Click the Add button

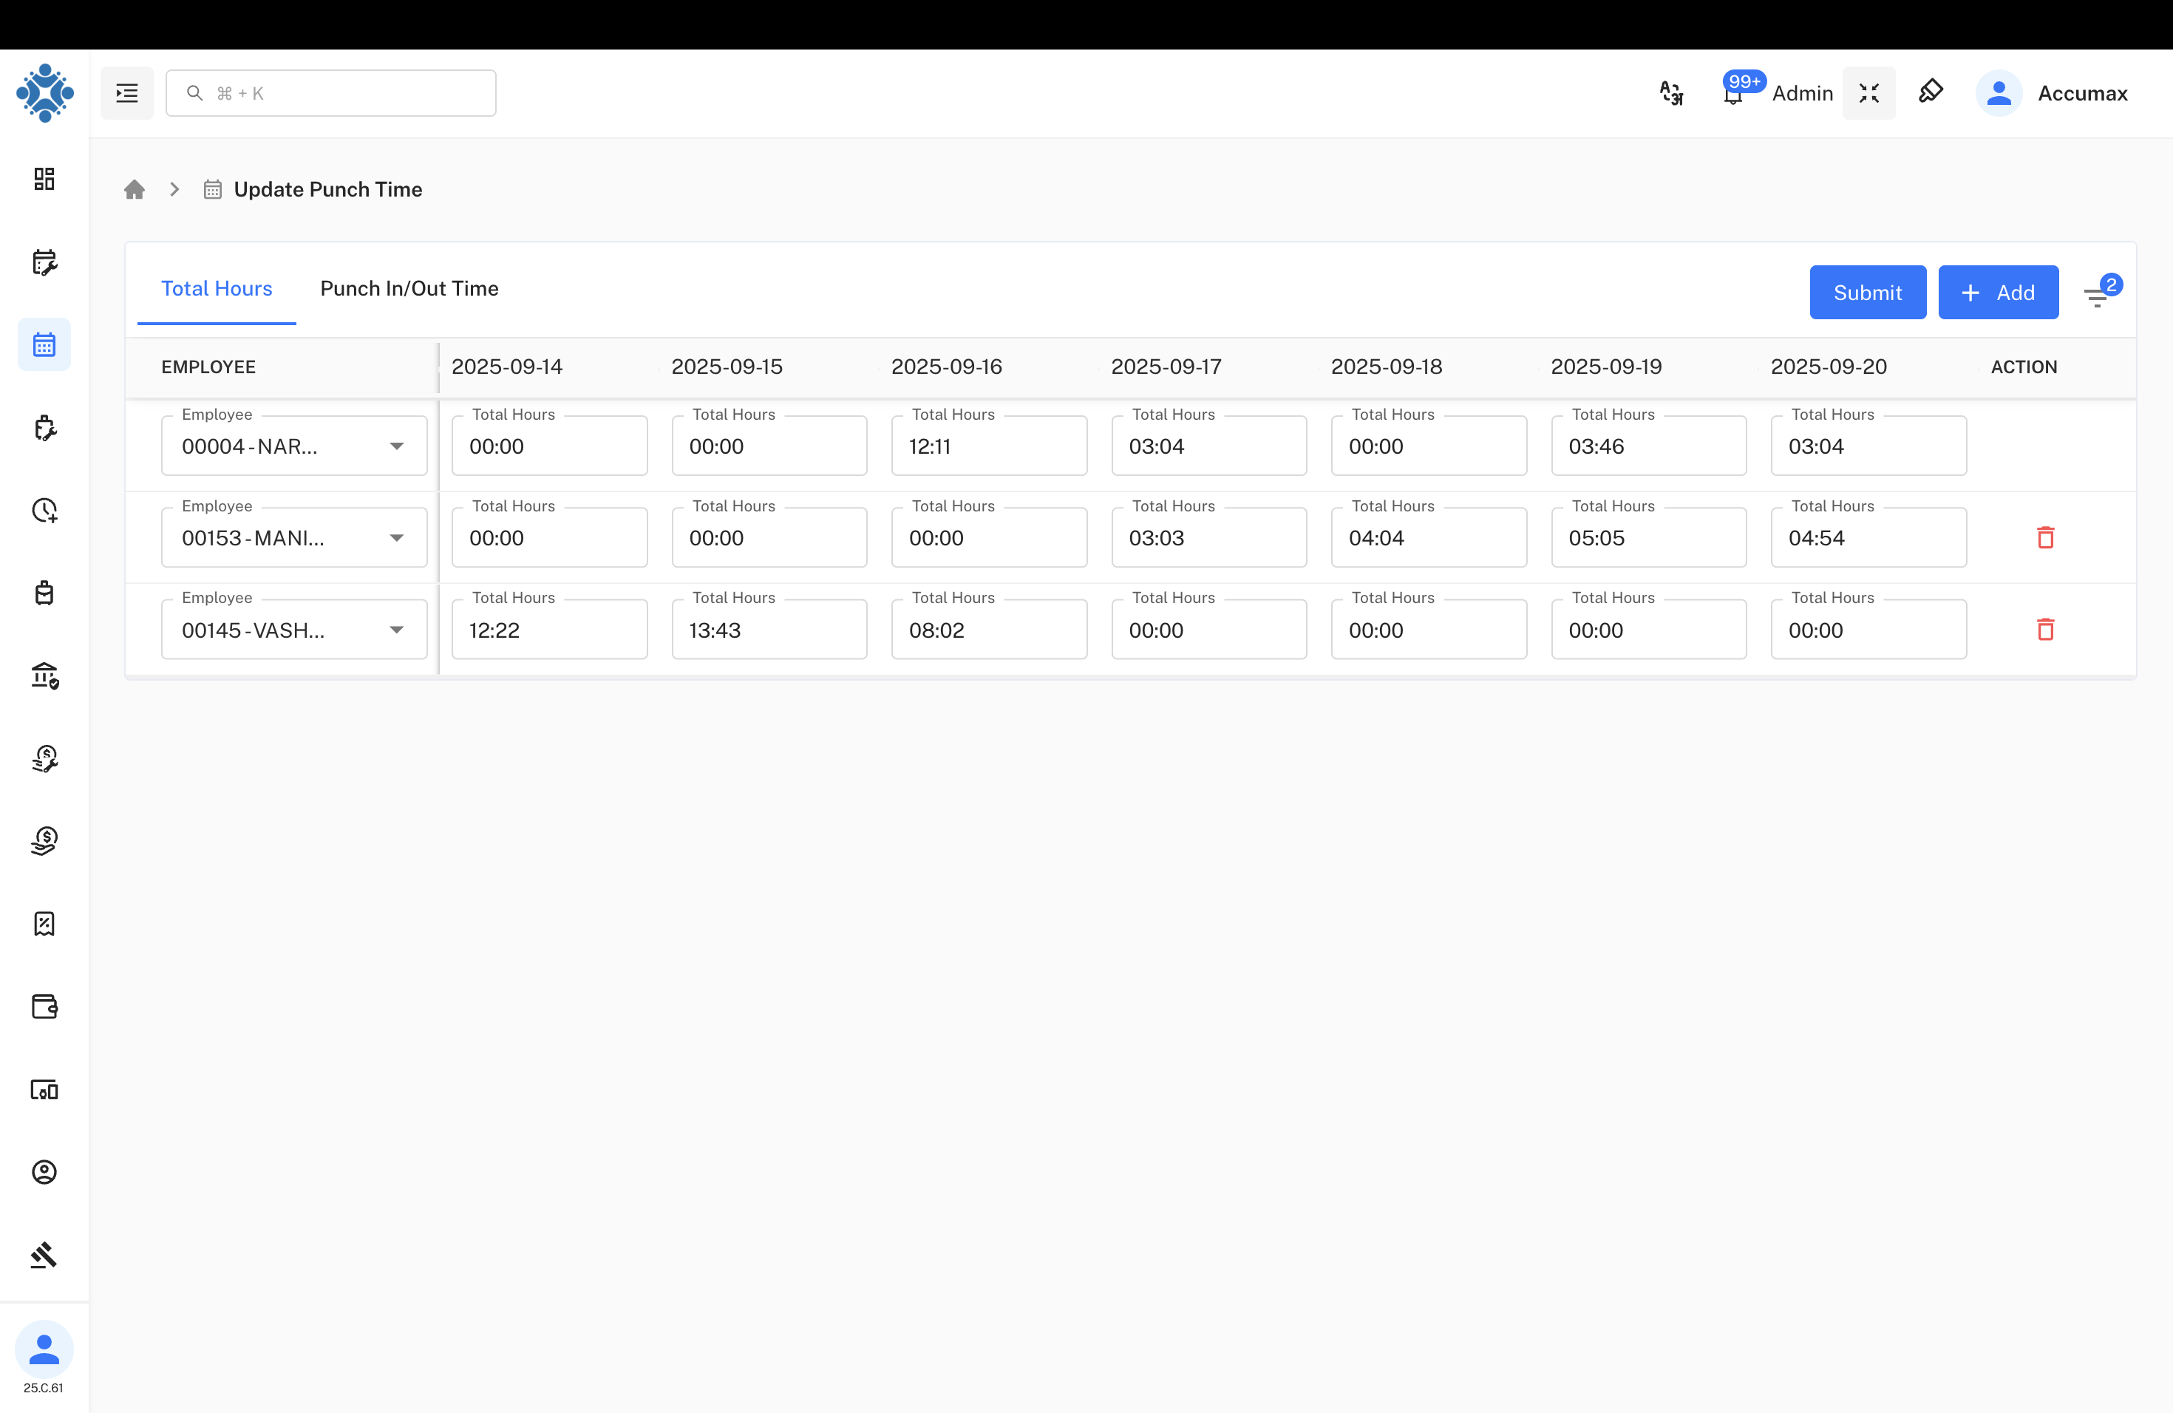[1998, 292]
